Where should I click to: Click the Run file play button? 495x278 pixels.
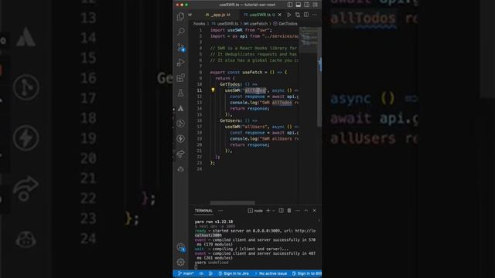[288, 15]
